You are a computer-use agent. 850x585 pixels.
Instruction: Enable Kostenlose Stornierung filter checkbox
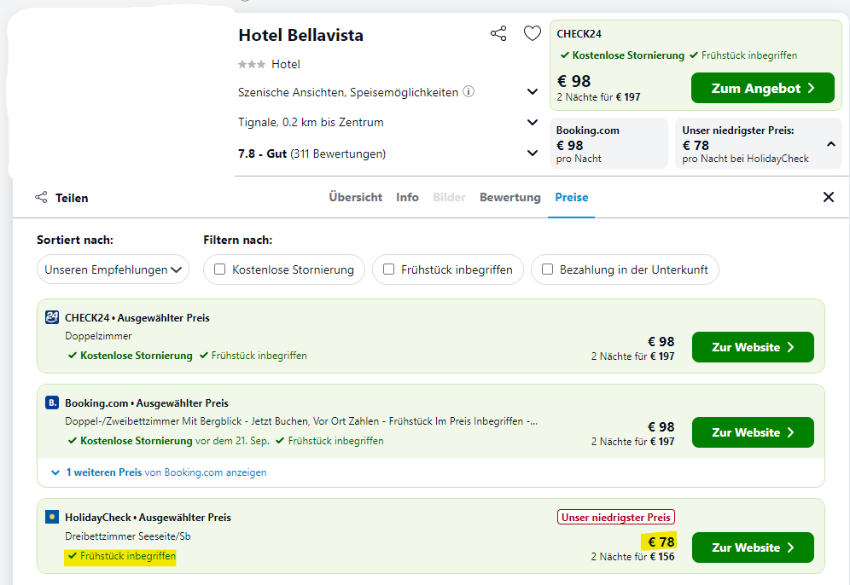(219, 269)
